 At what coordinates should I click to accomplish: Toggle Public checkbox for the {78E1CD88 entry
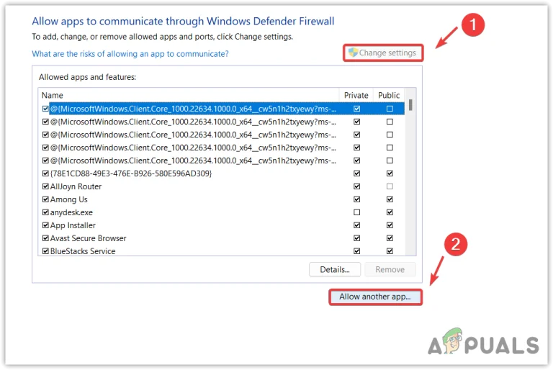point(390,173)
